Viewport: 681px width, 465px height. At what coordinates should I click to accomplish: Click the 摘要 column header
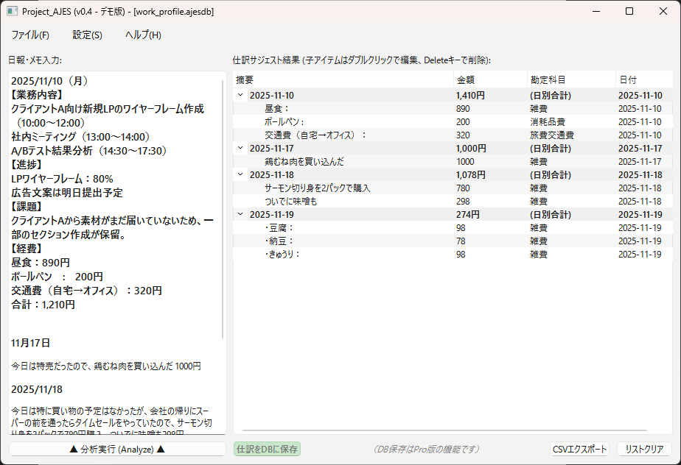coord(343,79)
